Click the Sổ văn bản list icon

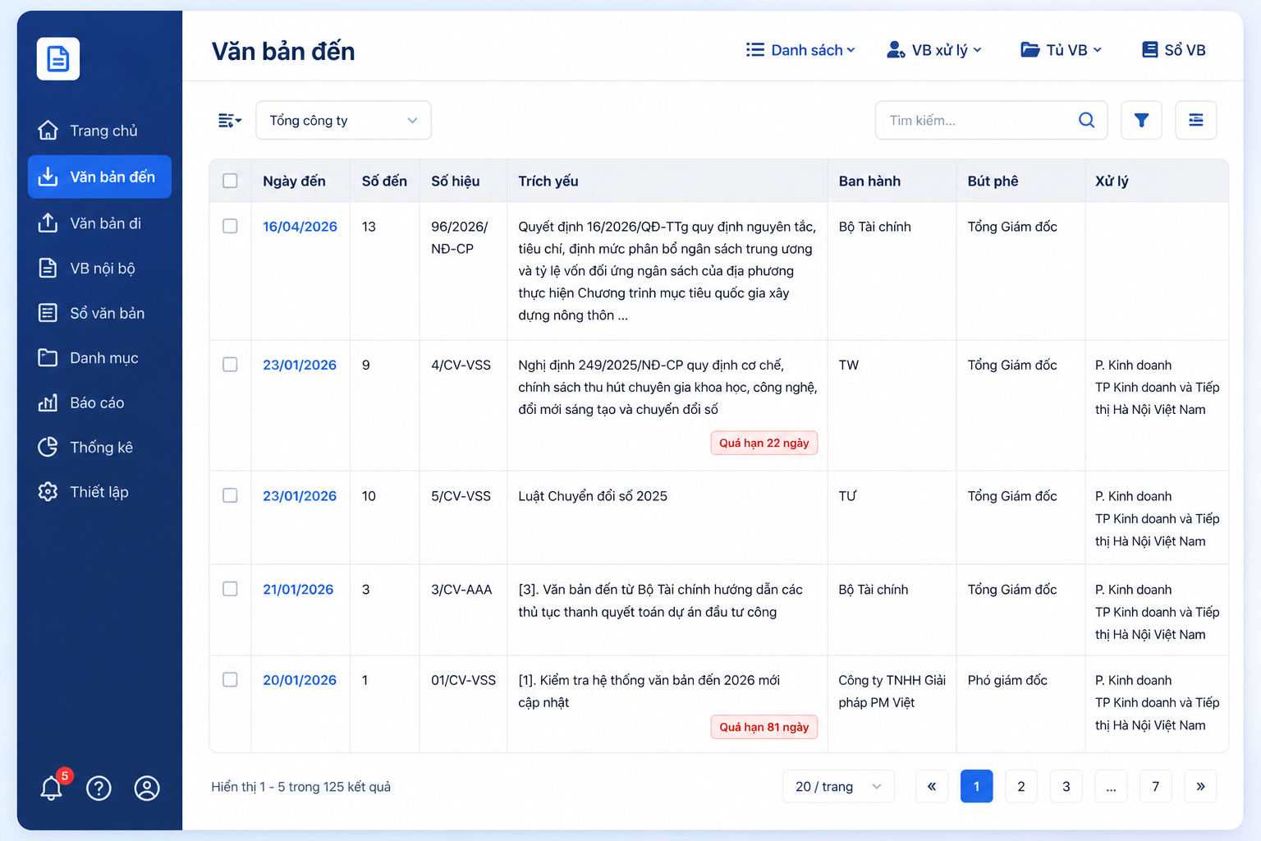click(48, 313)
